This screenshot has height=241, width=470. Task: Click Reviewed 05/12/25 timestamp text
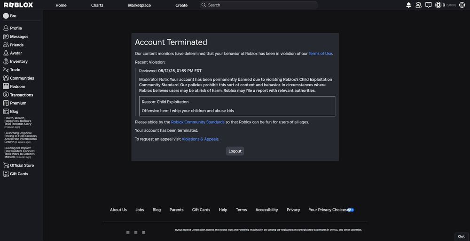[170, 71]
